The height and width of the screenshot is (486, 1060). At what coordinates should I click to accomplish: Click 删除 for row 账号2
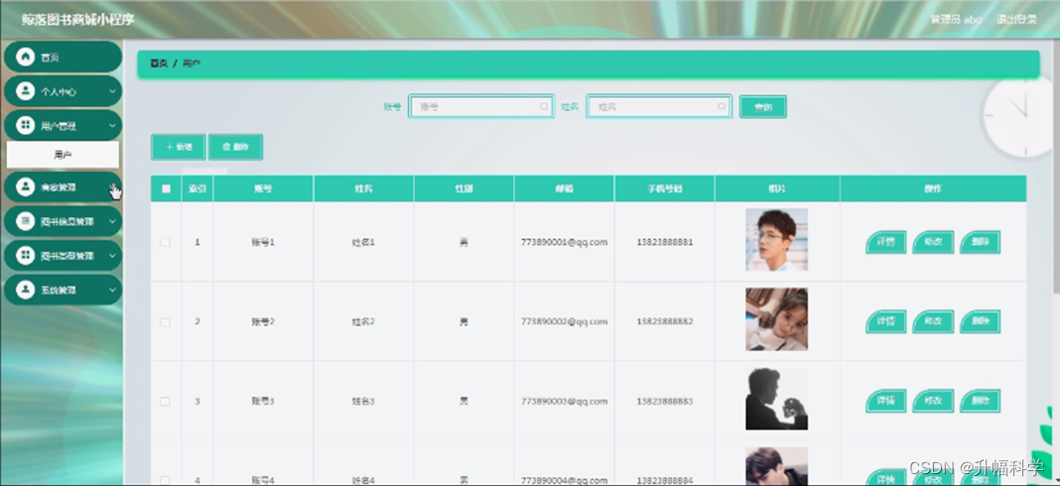tap(980, 321)
